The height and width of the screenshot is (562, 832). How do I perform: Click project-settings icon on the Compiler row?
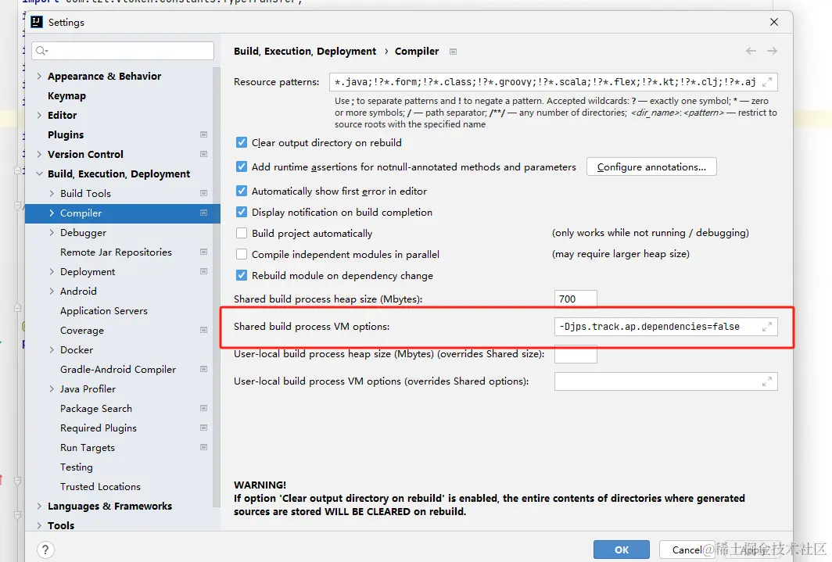(x=204, y=213)
